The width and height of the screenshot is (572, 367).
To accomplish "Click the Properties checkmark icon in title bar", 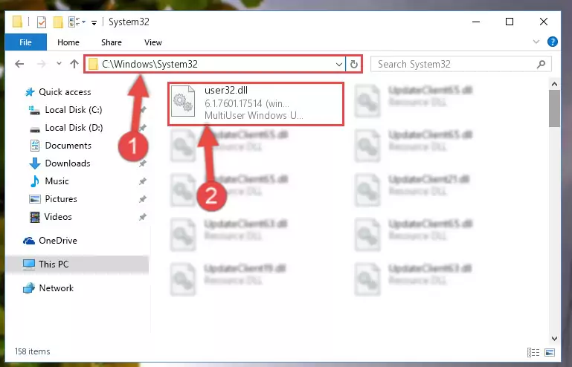I will [x=42, y=22].
